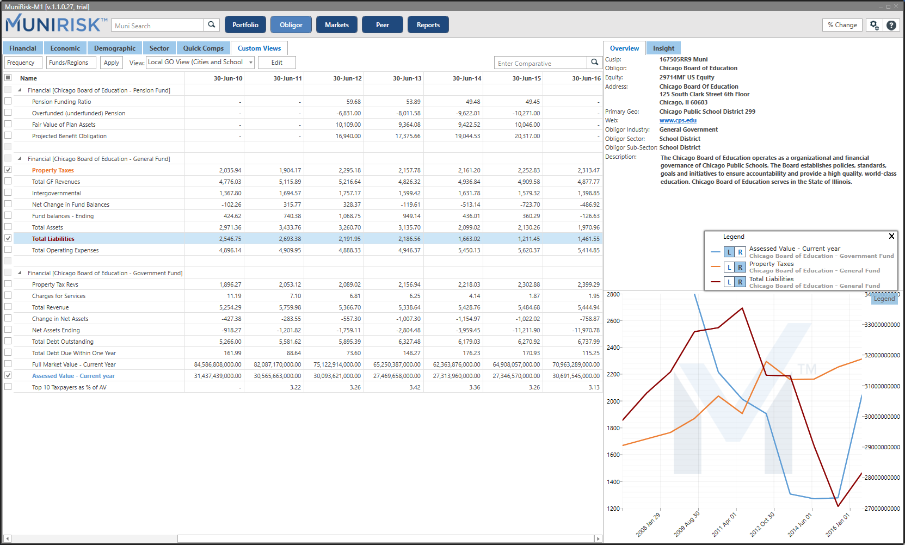Screen dimensions: 905x545
Task: Select the Custom Views tab
Action: (x=259, y=48)
